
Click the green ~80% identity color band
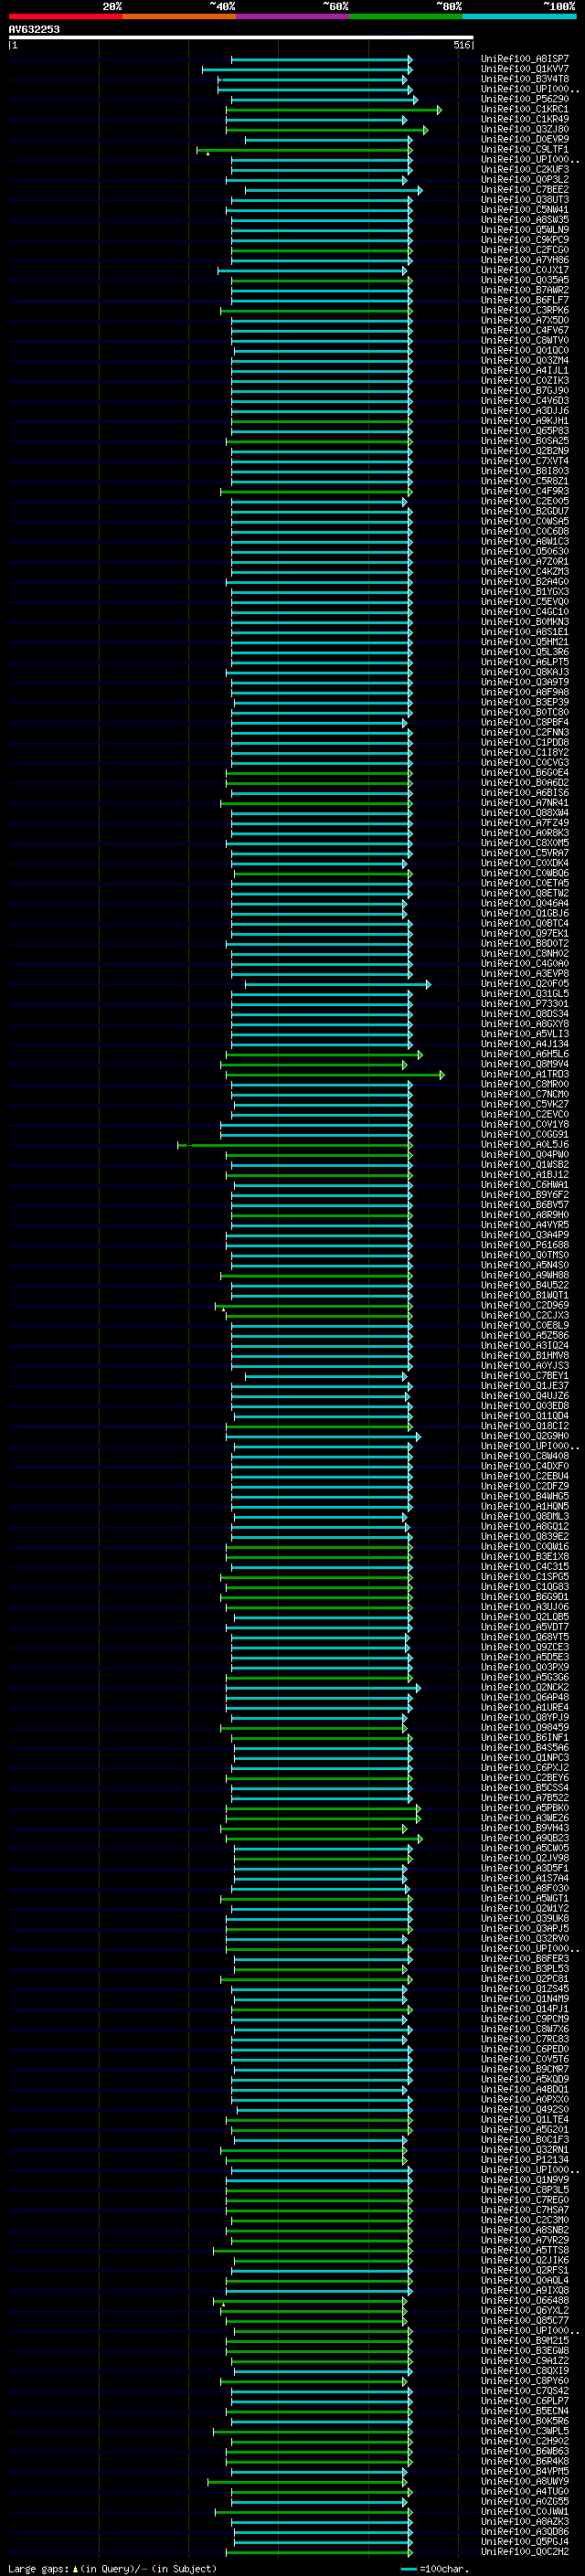coord(406,16)
